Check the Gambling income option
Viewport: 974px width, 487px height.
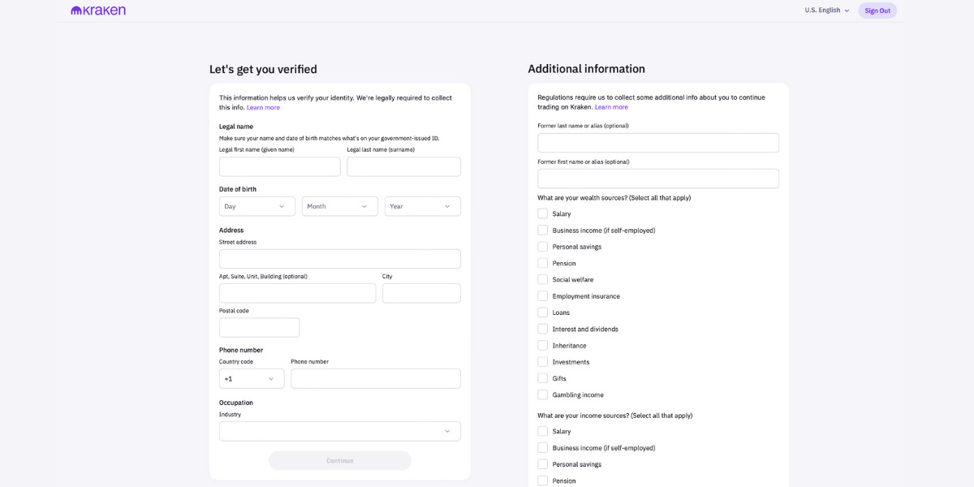pyautogui.click(x=542, y=394)
